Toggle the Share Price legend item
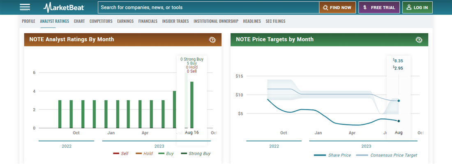This screenshot has height=164, width=452. pos(332,155)
